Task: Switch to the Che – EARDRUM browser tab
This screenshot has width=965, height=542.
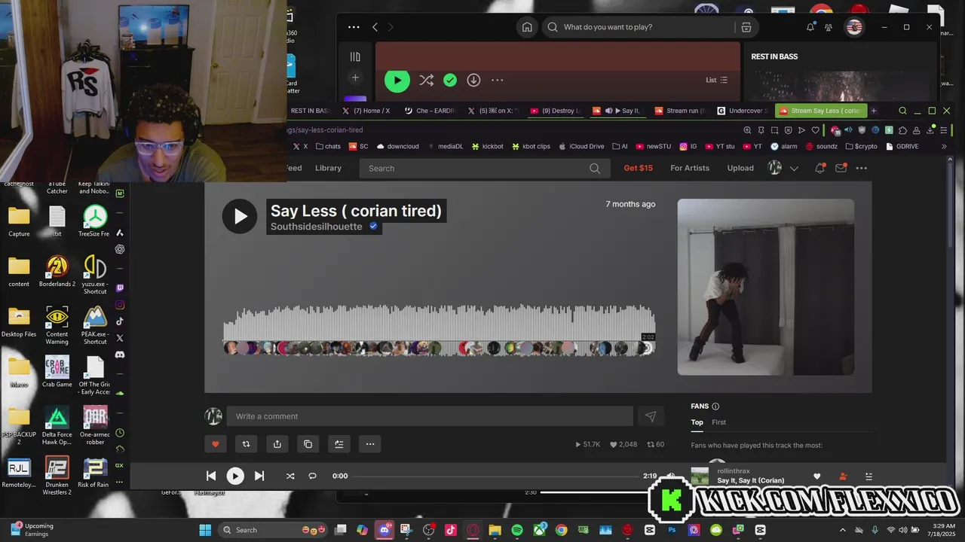Action: click(x=430, y=111)
